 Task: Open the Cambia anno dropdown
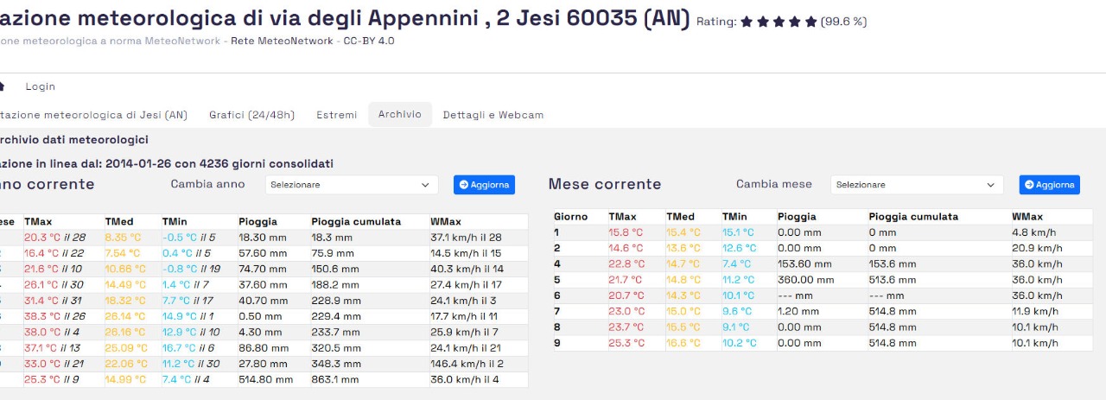[349, 185]
